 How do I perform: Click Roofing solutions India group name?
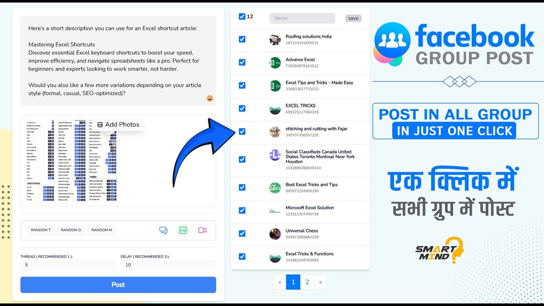click(x=309, y=37)
